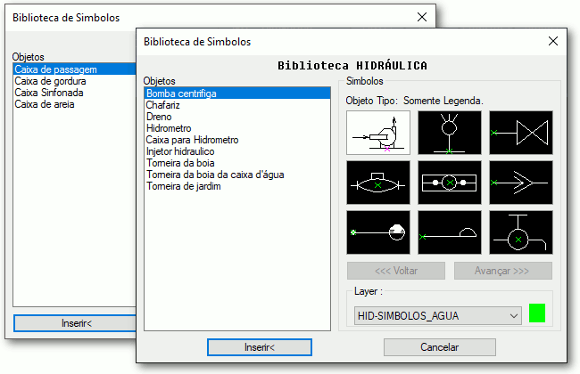The width and height of the screenshot is (580, 374).
Task: Pick the hydrometer box symbol thumbnail
Action: pos(450,183)
